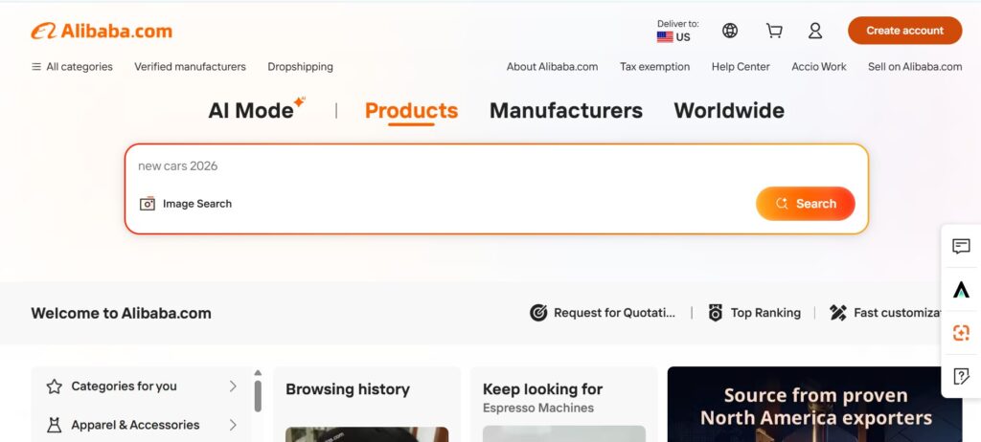Switch to the Manufacturers tab
981x442 pixels.
(565, 111)
